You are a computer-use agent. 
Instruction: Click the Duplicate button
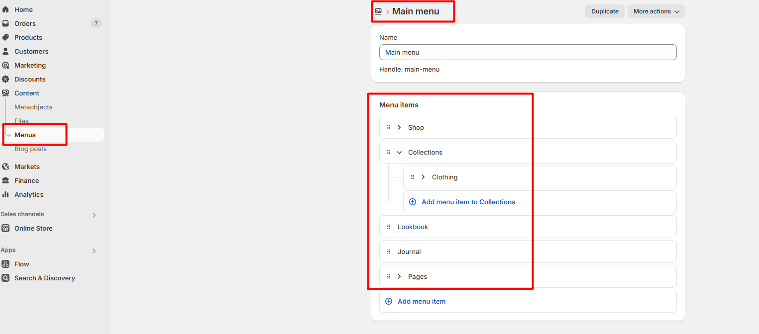tap(605, 11)
